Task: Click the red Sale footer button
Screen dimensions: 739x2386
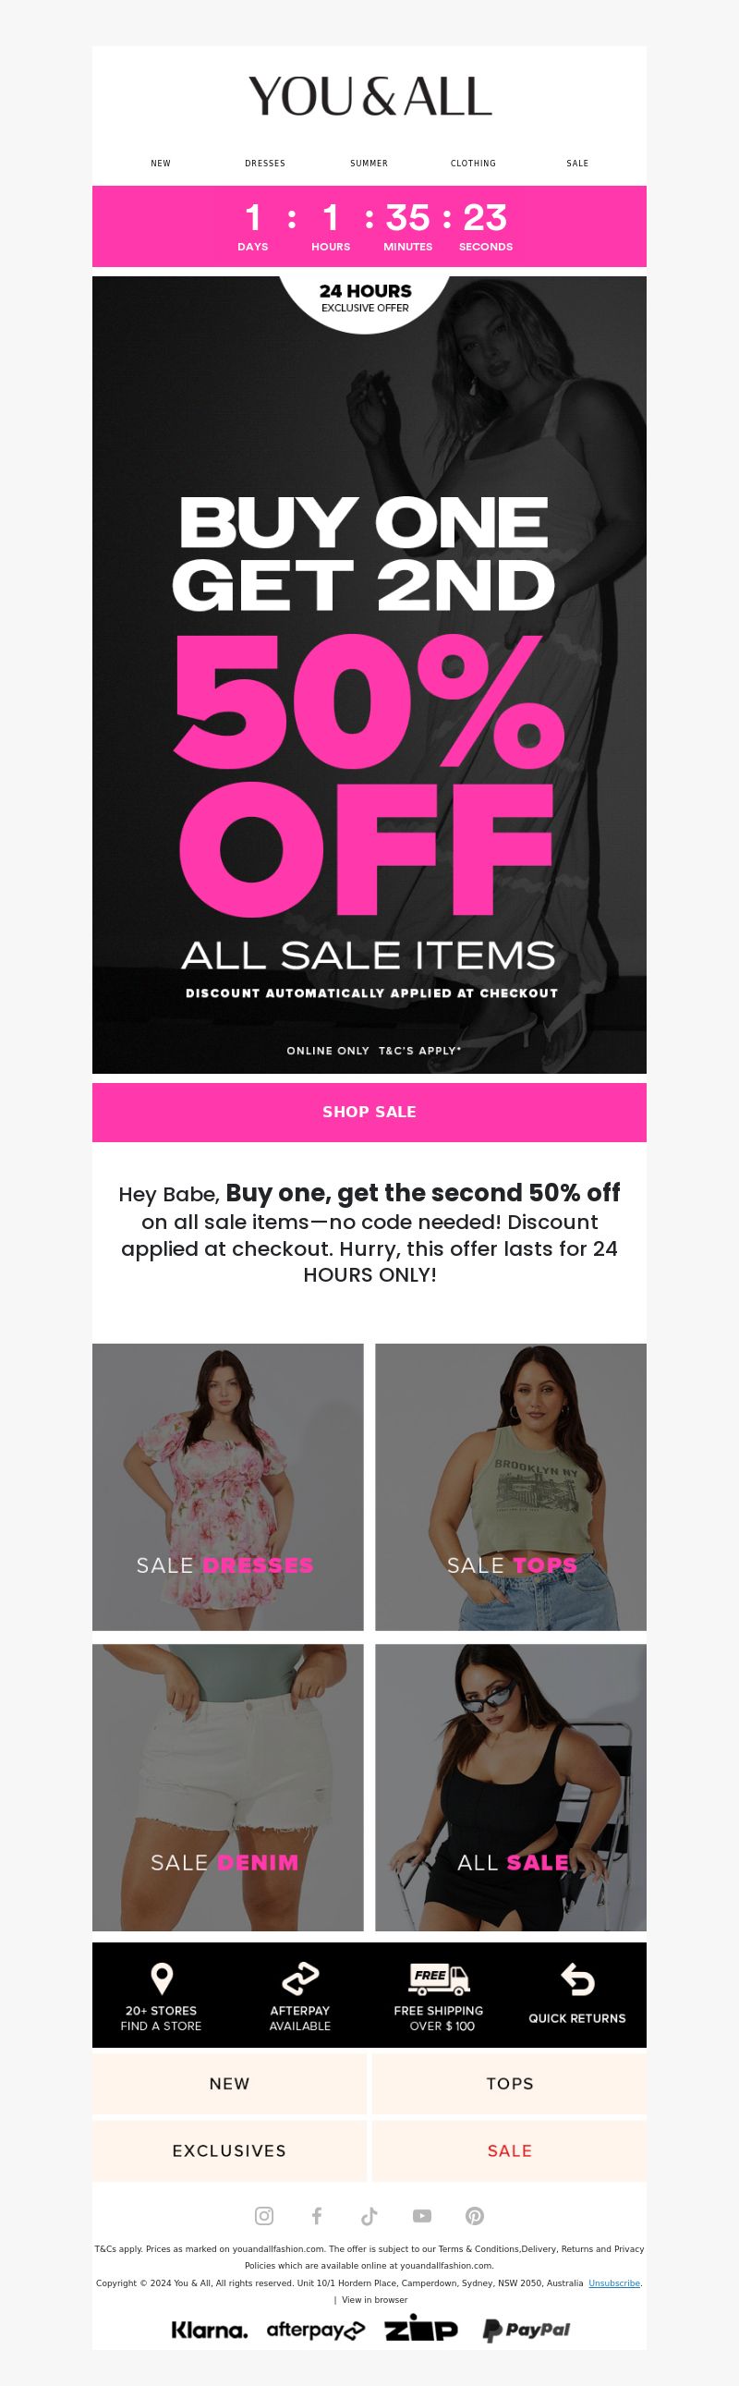Action: (509, 2150)
